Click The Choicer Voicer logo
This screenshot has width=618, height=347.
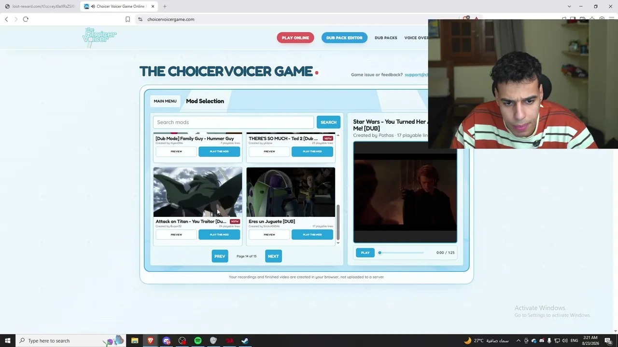(99, 38)
